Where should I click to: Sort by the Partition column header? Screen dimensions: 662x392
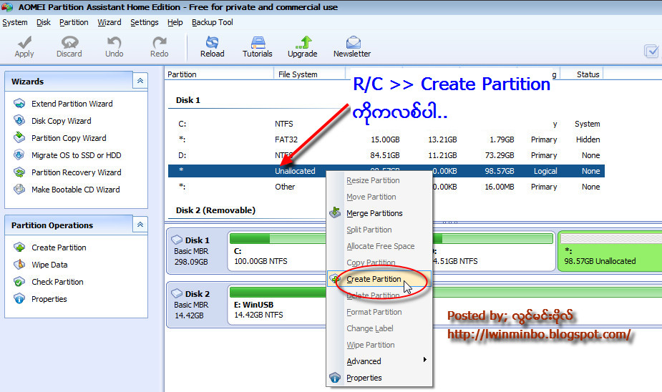(x=219, y=74)
